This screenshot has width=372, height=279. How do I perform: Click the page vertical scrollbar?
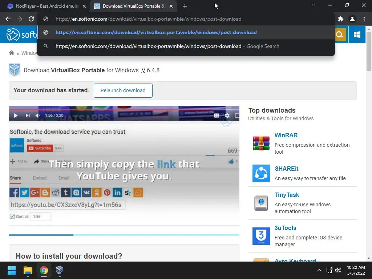[369, 51]
